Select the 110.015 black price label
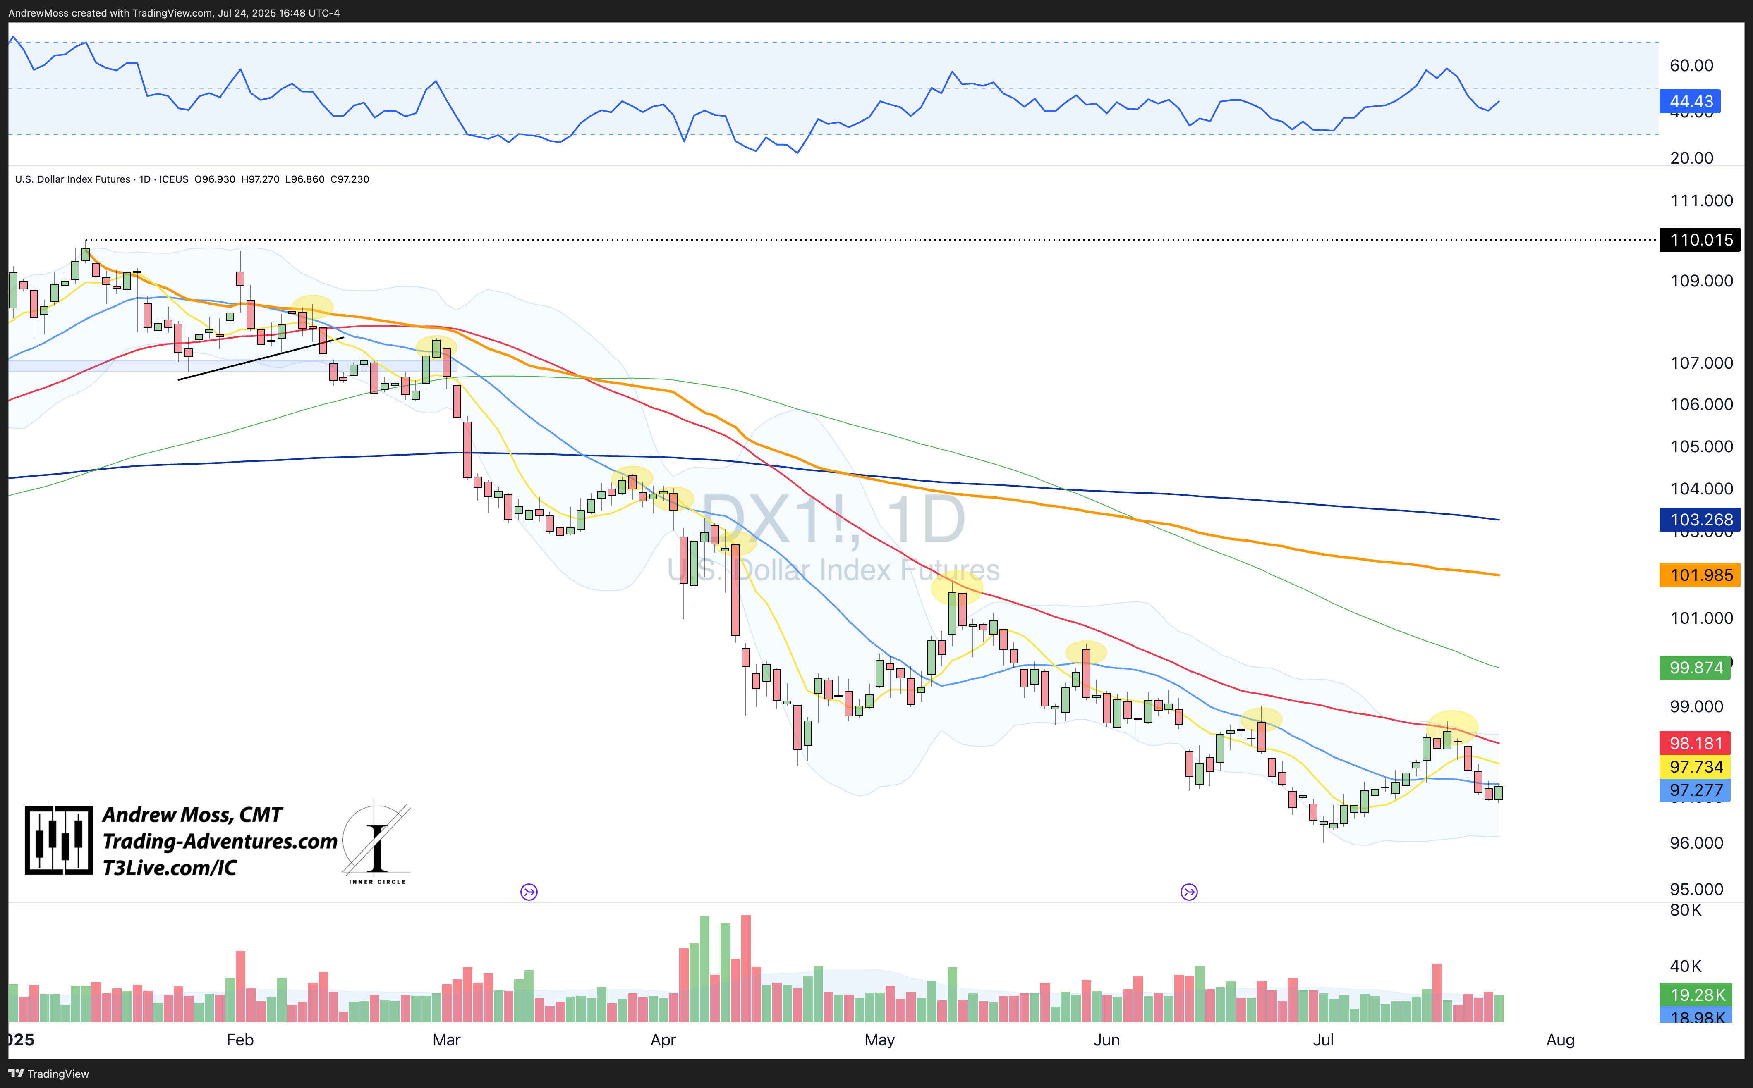 tap(1700, 240)
